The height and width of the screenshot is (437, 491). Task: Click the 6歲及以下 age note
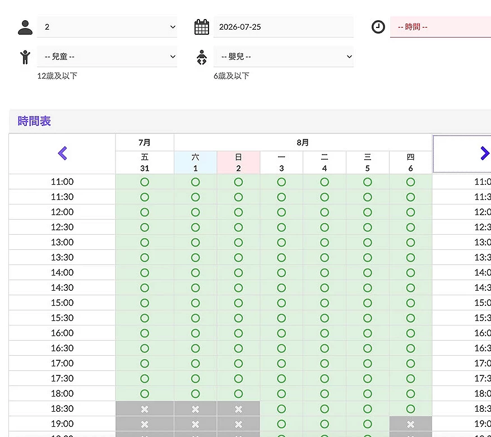click(x=231, y=76)
